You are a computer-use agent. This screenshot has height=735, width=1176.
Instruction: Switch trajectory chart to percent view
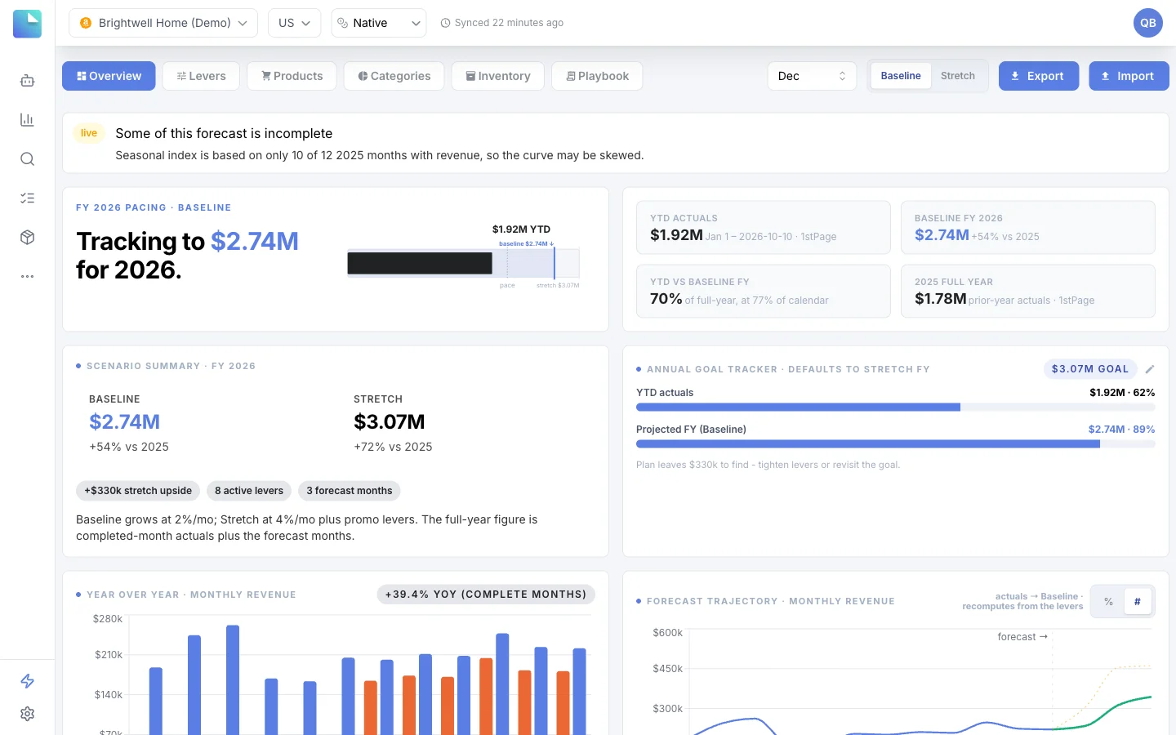coord(1108,602)
